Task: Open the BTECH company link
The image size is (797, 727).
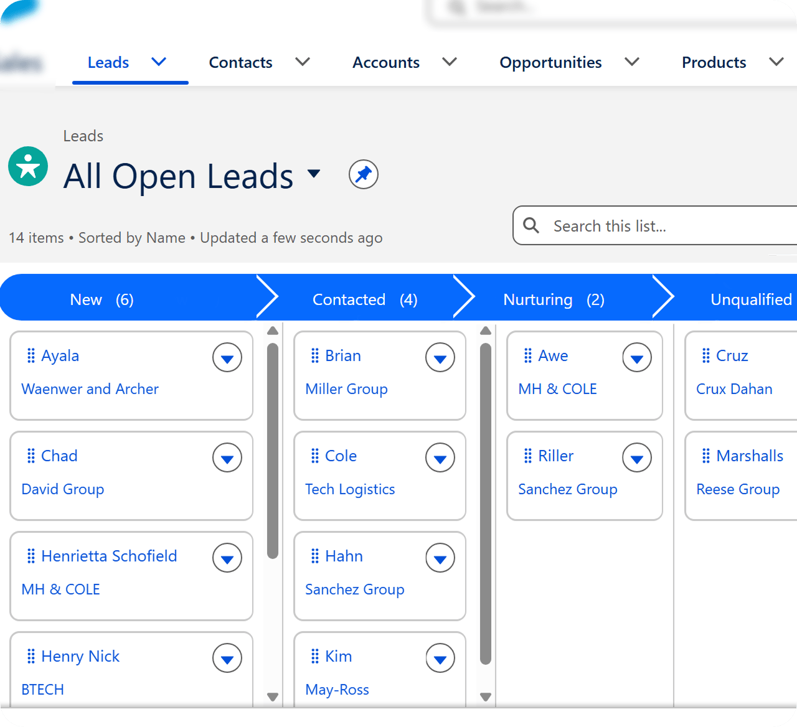Action: pyautogui.click(x=42, y=690)
